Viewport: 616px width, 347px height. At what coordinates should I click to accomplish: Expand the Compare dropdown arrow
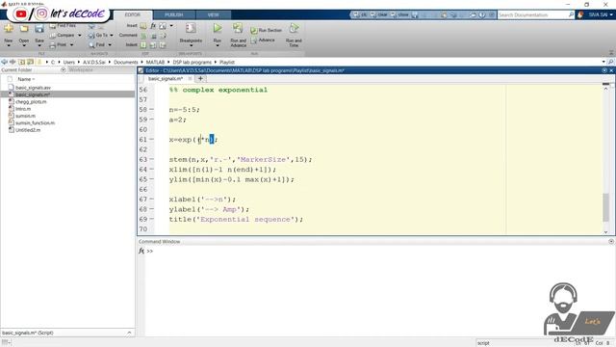pyautogui.click(x=80, y=36)
